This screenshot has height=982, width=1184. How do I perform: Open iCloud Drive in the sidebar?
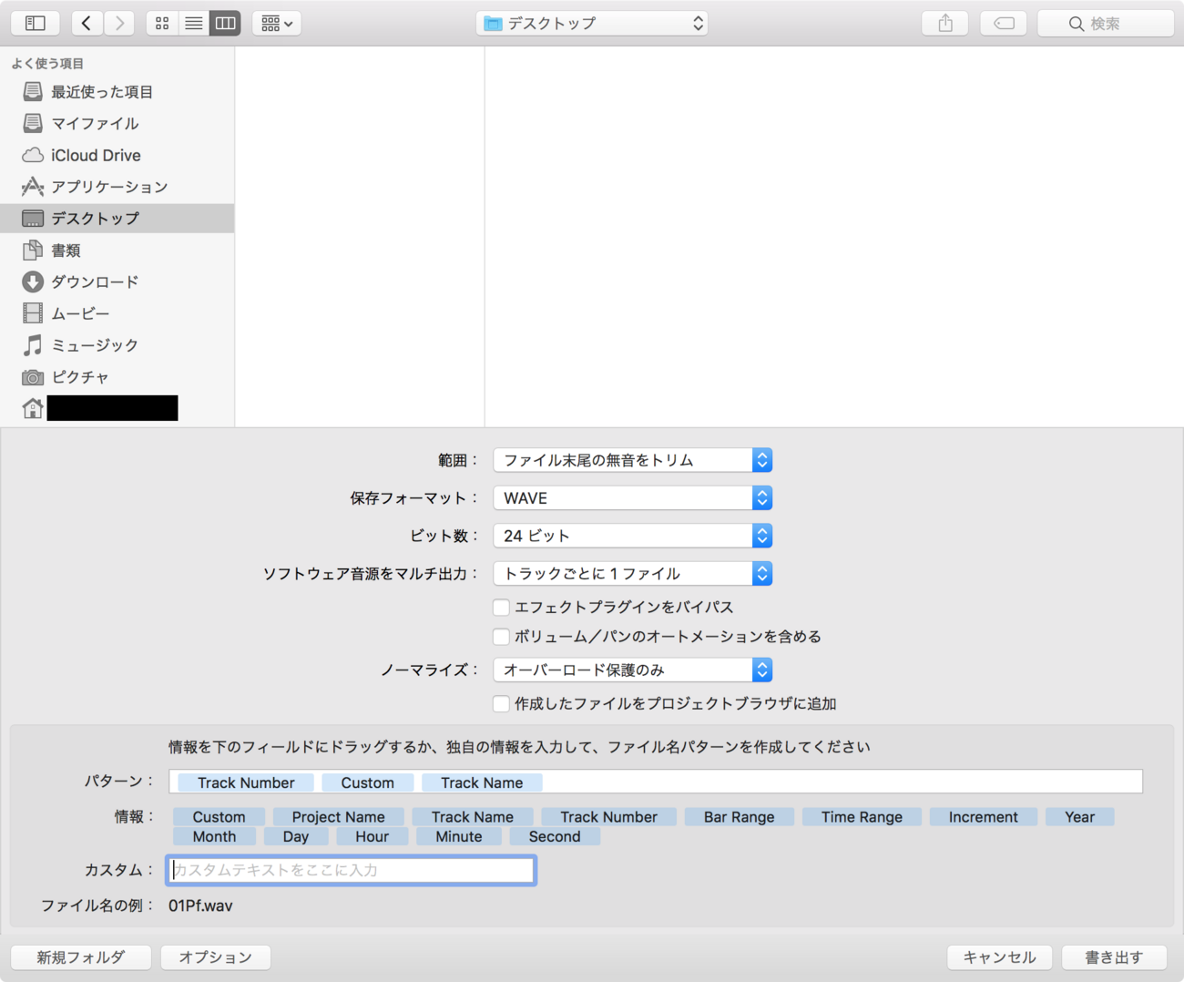(96, 155)
